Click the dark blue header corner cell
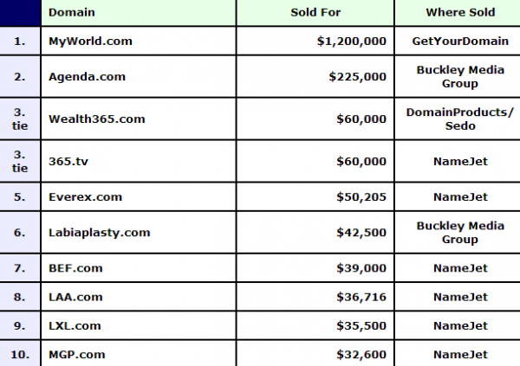 [20, 13]
